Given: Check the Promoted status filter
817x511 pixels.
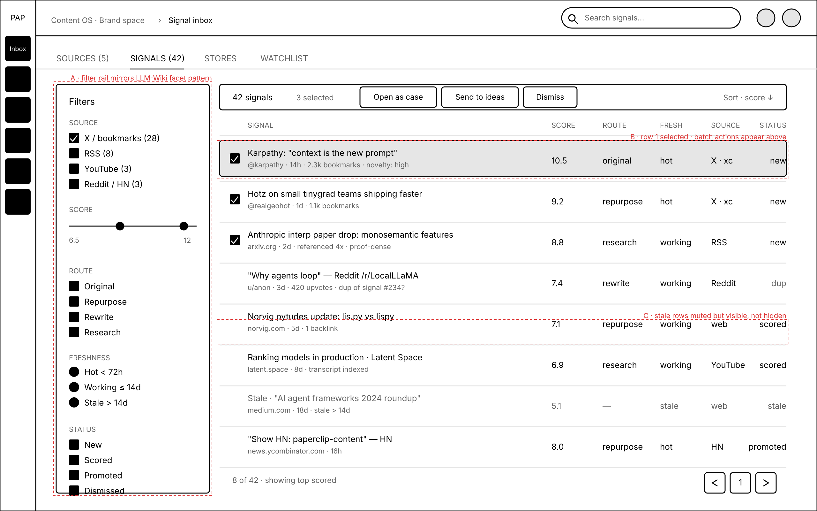Looking at the screenshot, I should 74,475.
